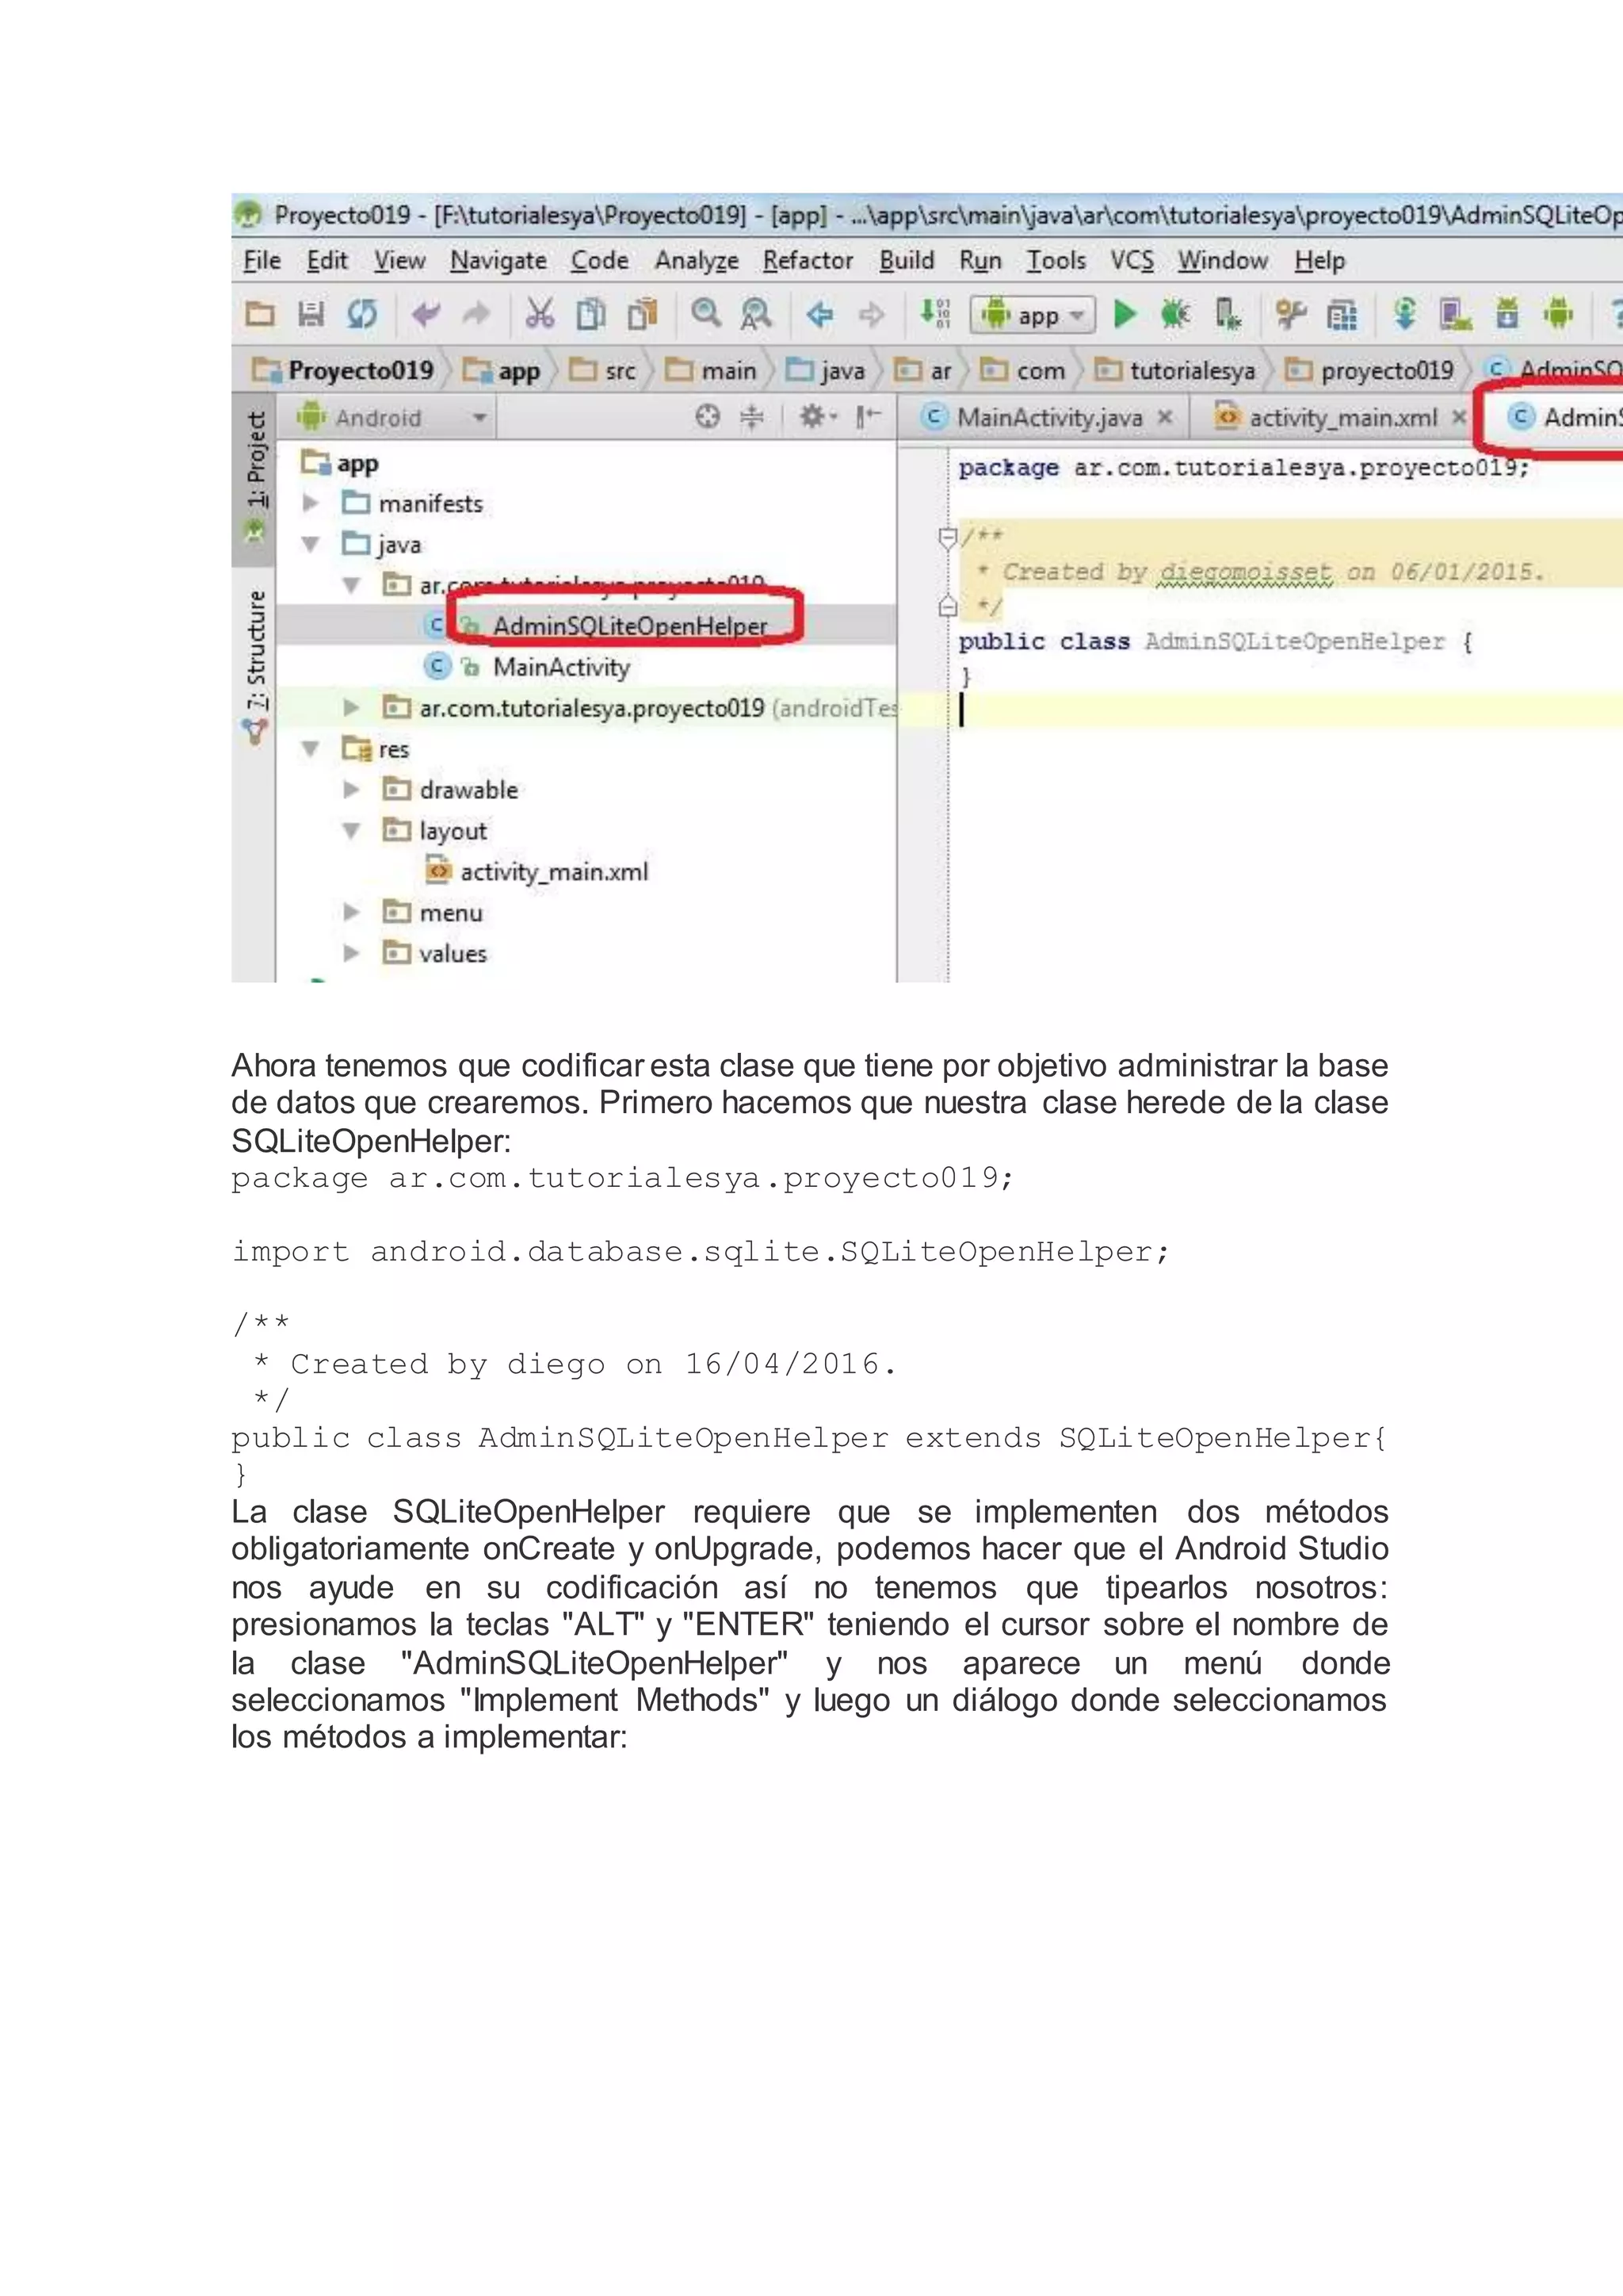
Task: Click the Debug bug icon
Action: 1175,315
